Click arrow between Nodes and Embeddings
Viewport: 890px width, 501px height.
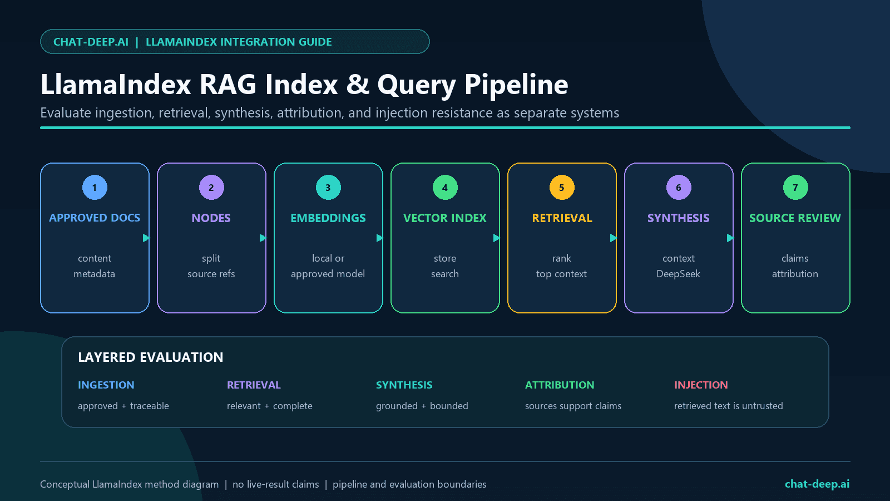263,238
